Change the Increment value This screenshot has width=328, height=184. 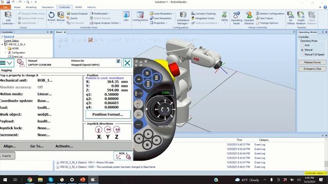click(x=44, y=135)
